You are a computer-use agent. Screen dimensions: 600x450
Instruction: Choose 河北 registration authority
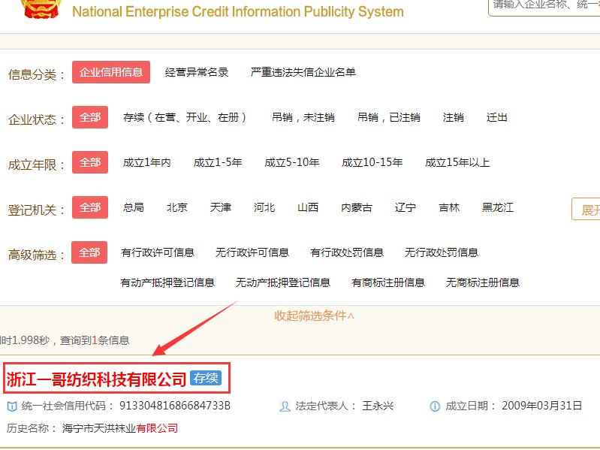[x=264, y=207]
